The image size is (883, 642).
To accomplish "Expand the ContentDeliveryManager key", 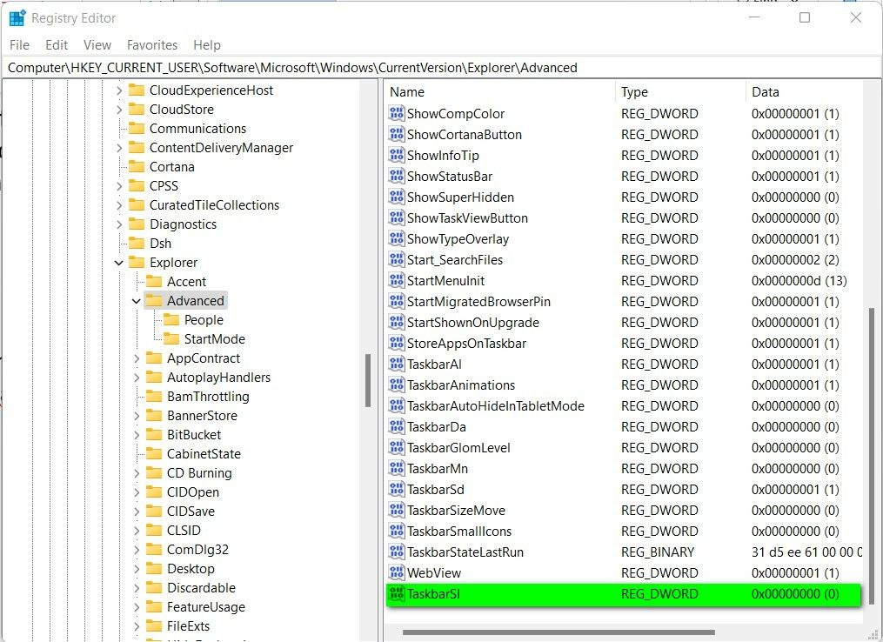I will point(119,148).
